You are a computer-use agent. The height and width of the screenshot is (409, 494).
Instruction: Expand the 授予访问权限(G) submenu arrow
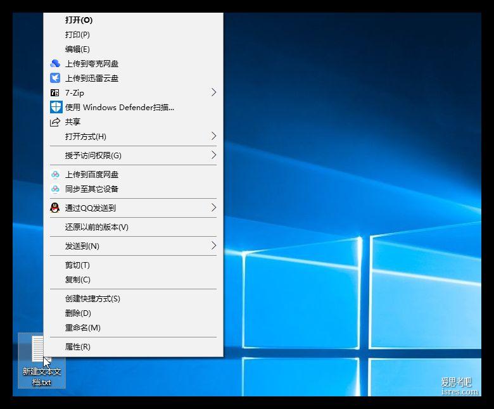[213, 155]
